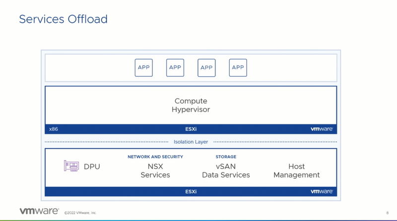Click the 'vSAN Data Services' text

coord(226,170)
